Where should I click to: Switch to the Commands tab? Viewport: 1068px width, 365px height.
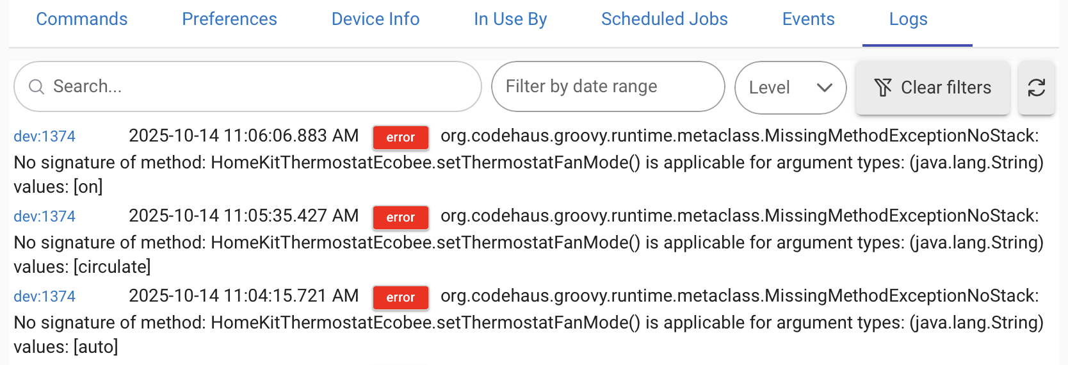(x=82, y=19)
